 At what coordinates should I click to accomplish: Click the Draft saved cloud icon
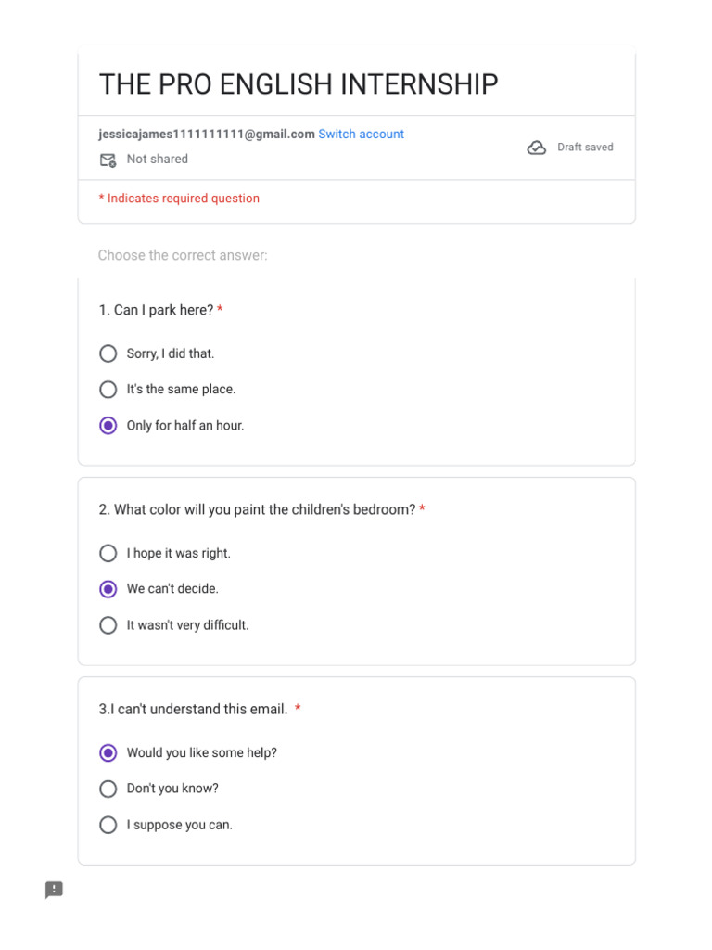(x=537, y=148)
